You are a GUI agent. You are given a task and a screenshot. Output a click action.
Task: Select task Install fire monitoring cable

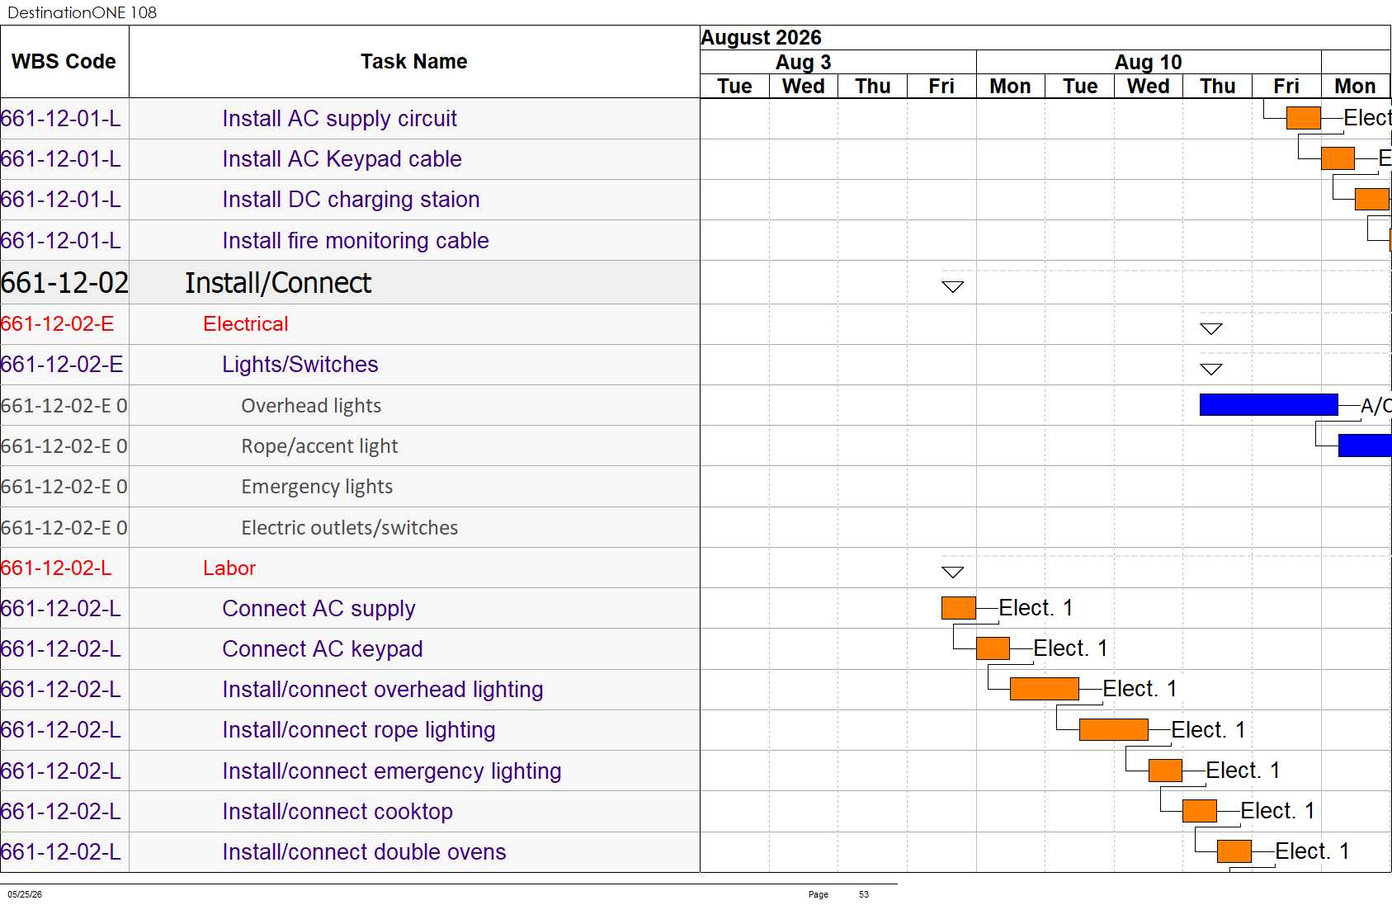tap(355, 241)
